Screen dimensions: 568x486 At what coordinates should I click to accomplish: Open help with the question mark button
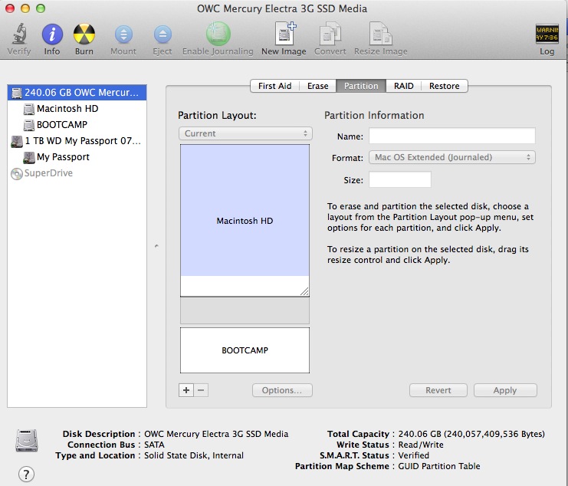point(26,474)
